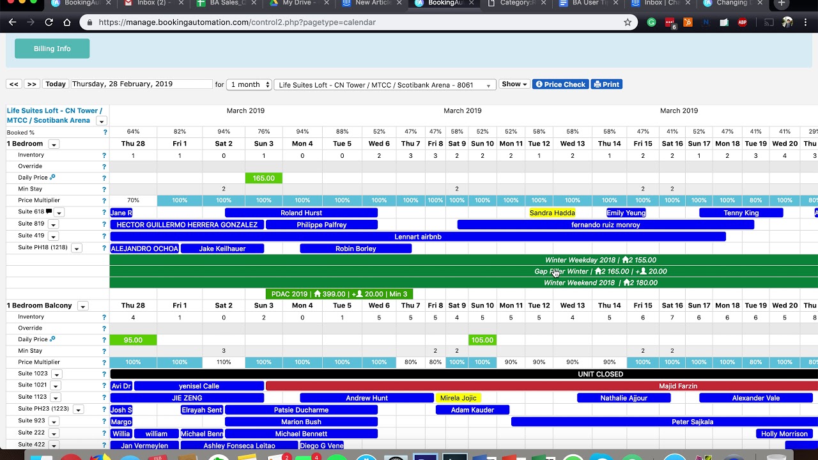Reload the page in the browser
This screenshot has height=460, width=818.
49,22
